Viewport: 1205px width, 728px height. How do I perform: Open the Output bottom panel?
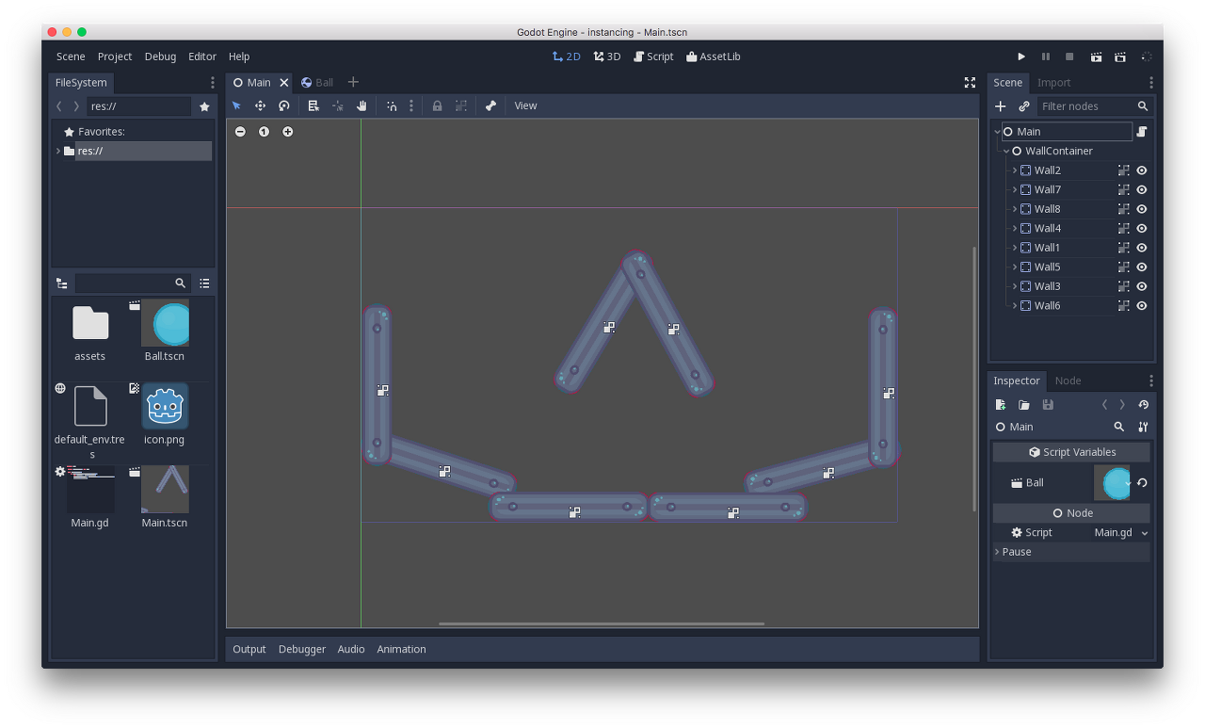pos(249,649)
